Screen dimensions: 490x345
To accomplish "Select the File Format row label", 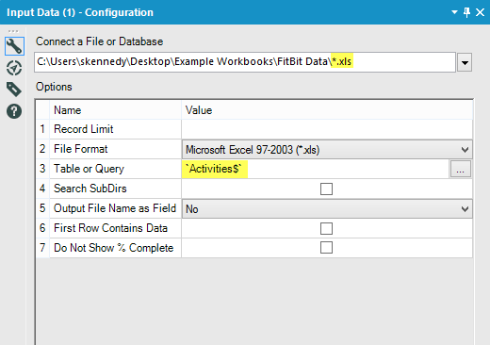I will [81, 149].
